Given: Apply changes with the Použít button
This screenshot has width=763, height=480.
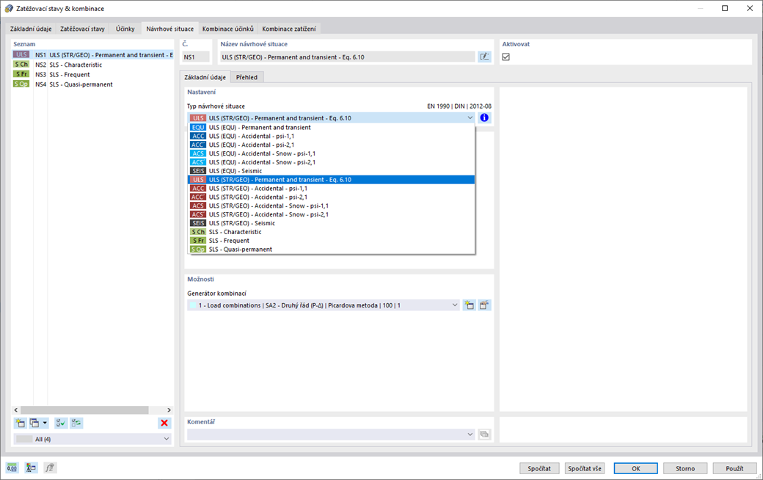Looking at the screenshot, I should click(734, 468).
